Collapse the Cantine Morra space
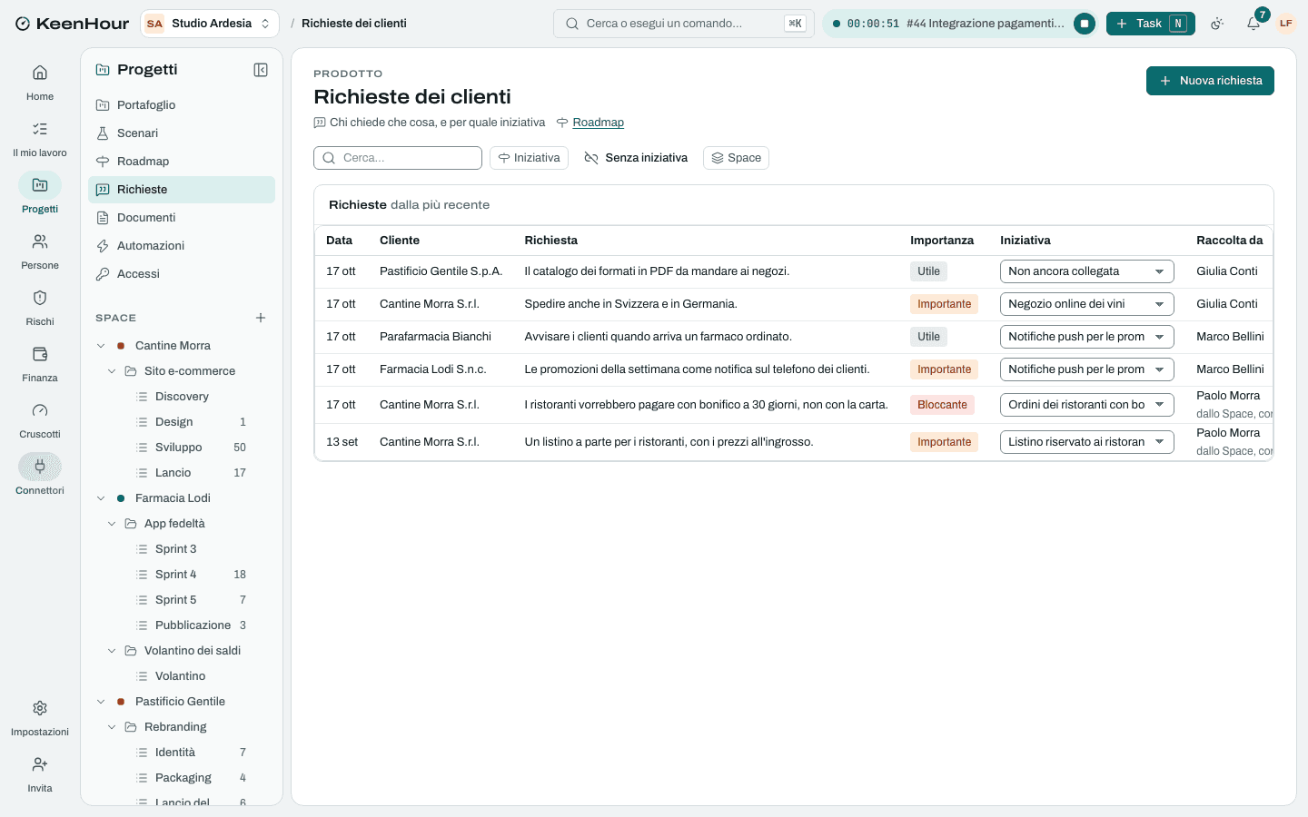 101,346
